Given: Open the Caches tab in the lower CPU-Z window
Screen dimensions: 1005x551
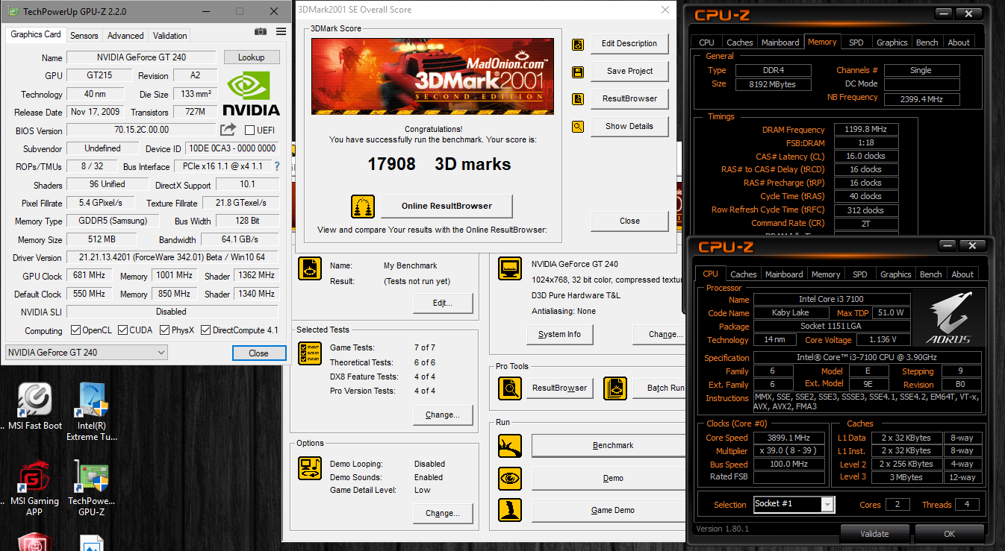Looking at the screenshot, I should (744, 274).
